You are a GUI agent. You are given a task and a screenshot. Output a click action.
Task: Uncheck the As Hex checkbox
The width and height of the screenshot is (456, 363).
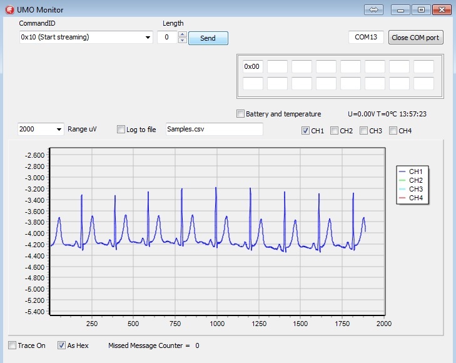point(61,345)
